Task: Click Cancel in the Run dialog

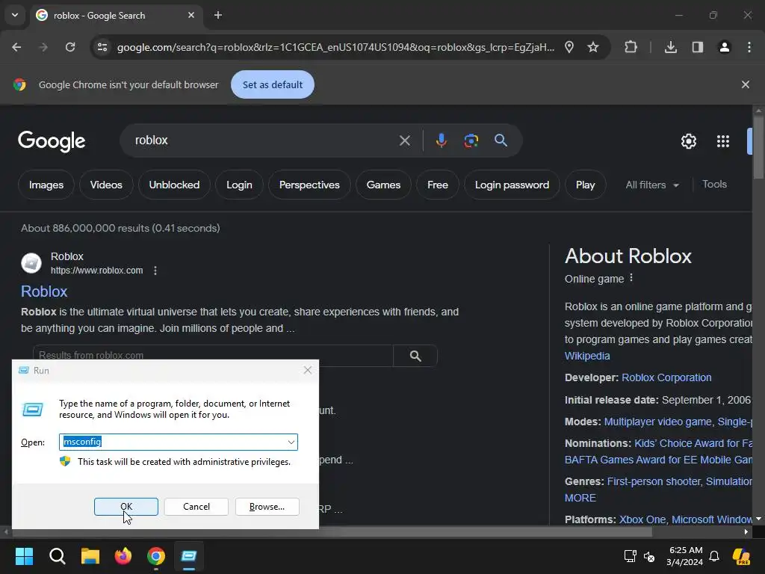Action: [x=196, y=507]
